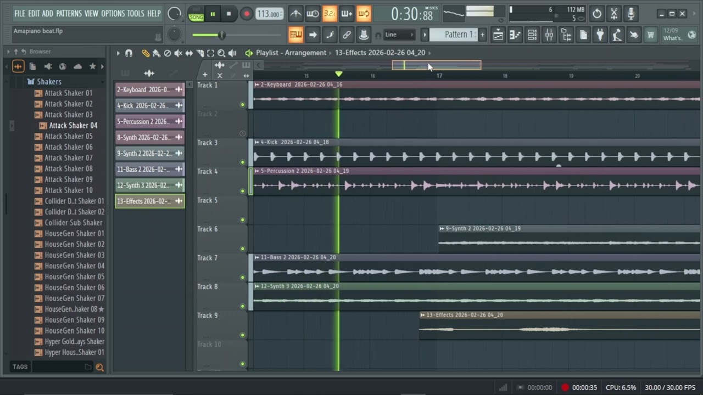The height and width of the screenshot is (395, 703).
Task: Open the PATTERNS menu
Action: tap(69, 13)
